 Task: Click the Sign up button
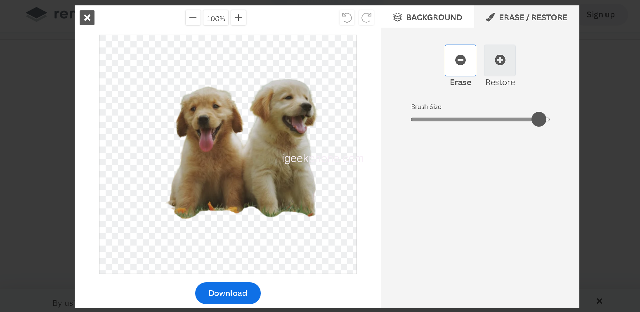click(600, 15)
